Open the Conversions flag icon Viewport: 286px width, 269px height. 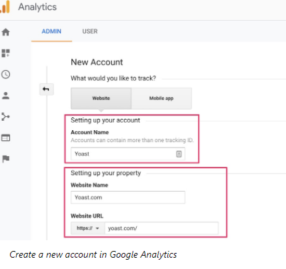coord(6,159)
